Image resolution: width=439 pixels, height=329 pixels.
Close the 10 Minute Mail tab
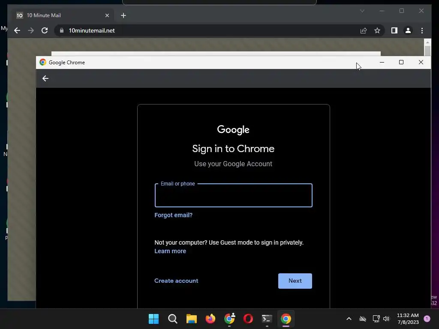(107, 15)
